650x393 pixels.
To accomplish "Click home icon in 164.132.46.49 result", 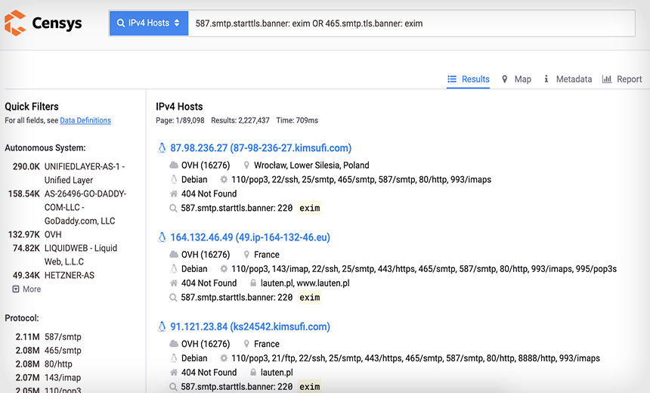I will (x=174, y=283).
